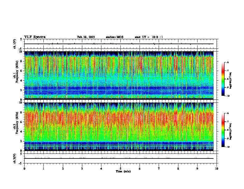Click the "start UT = 10:0 :1" header text
The height and width of the screenshot is (189, 244).
(149, 37)
